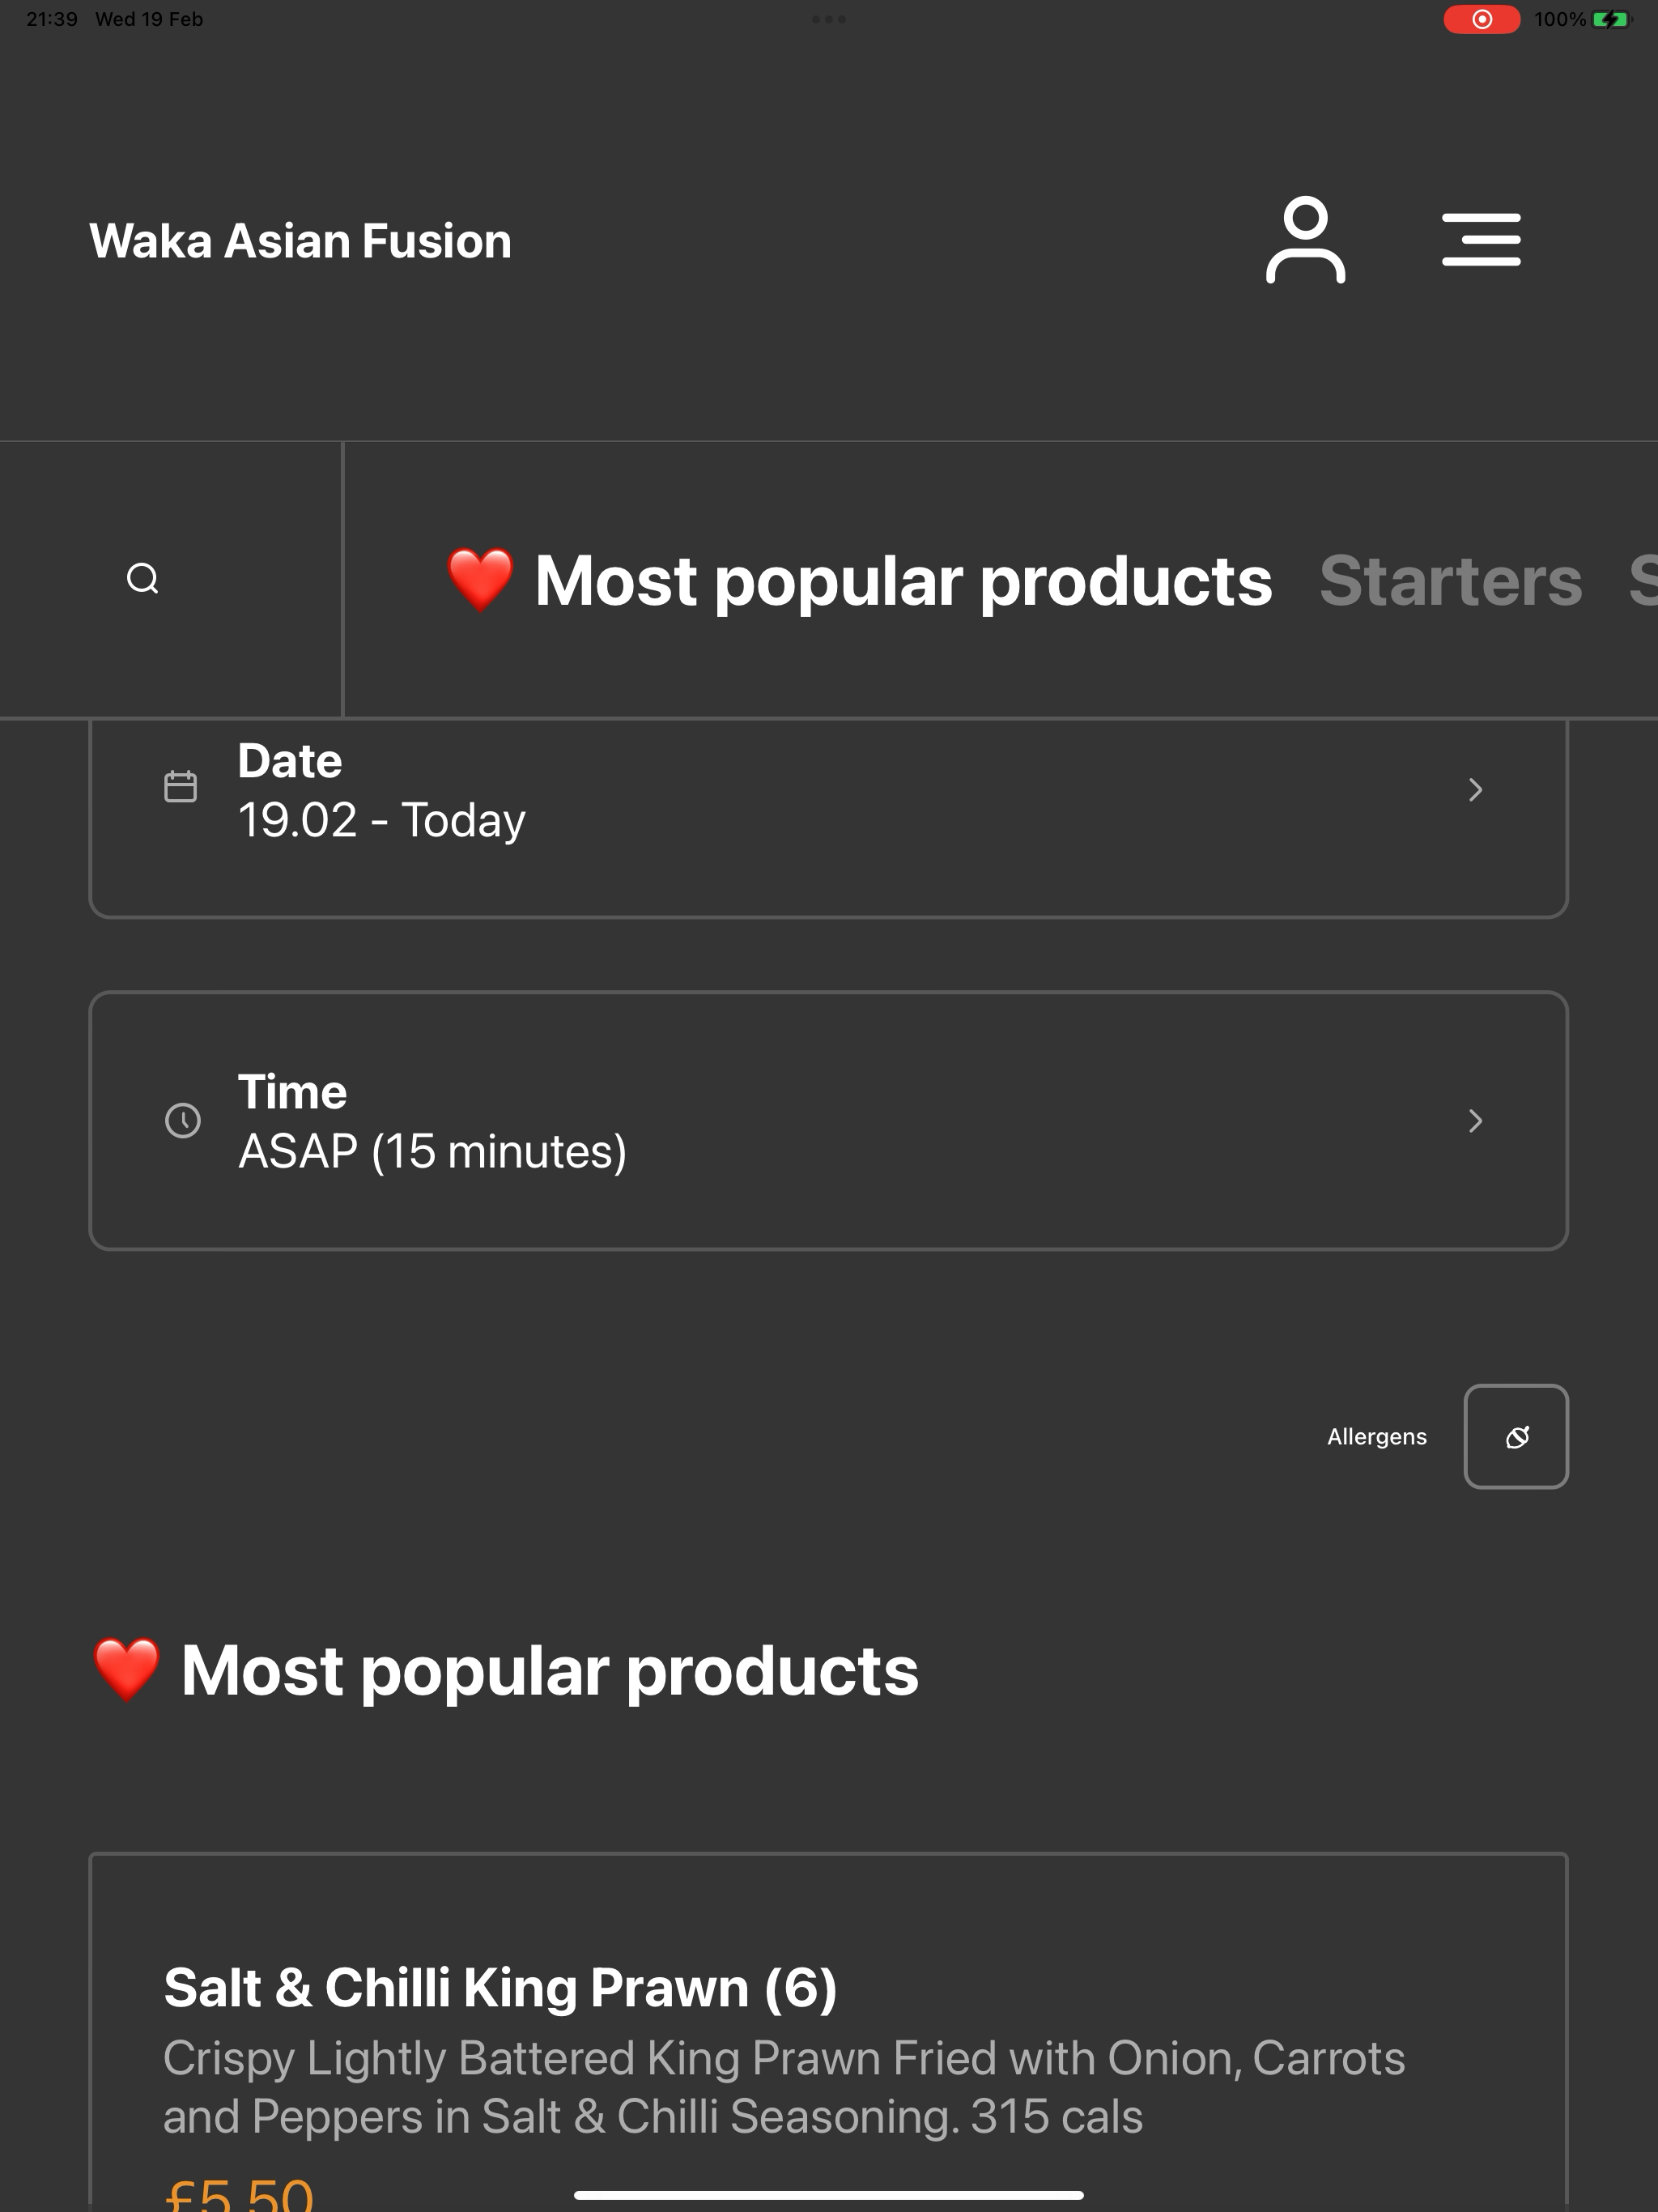The height and width of the screenshot is (2212, 1658).
Task: Open Salt & Chilli King Prawn (6) item
Action: click(x=500, y=1987)
